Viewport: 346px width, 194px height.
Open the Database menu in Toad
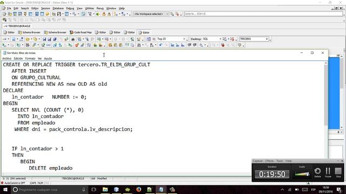pos(58,9)
